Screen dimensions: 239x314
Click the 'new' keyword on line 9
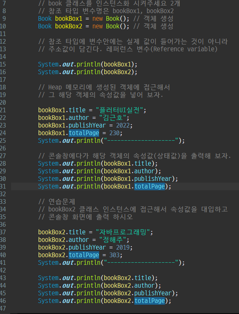(x=97, y=19)
